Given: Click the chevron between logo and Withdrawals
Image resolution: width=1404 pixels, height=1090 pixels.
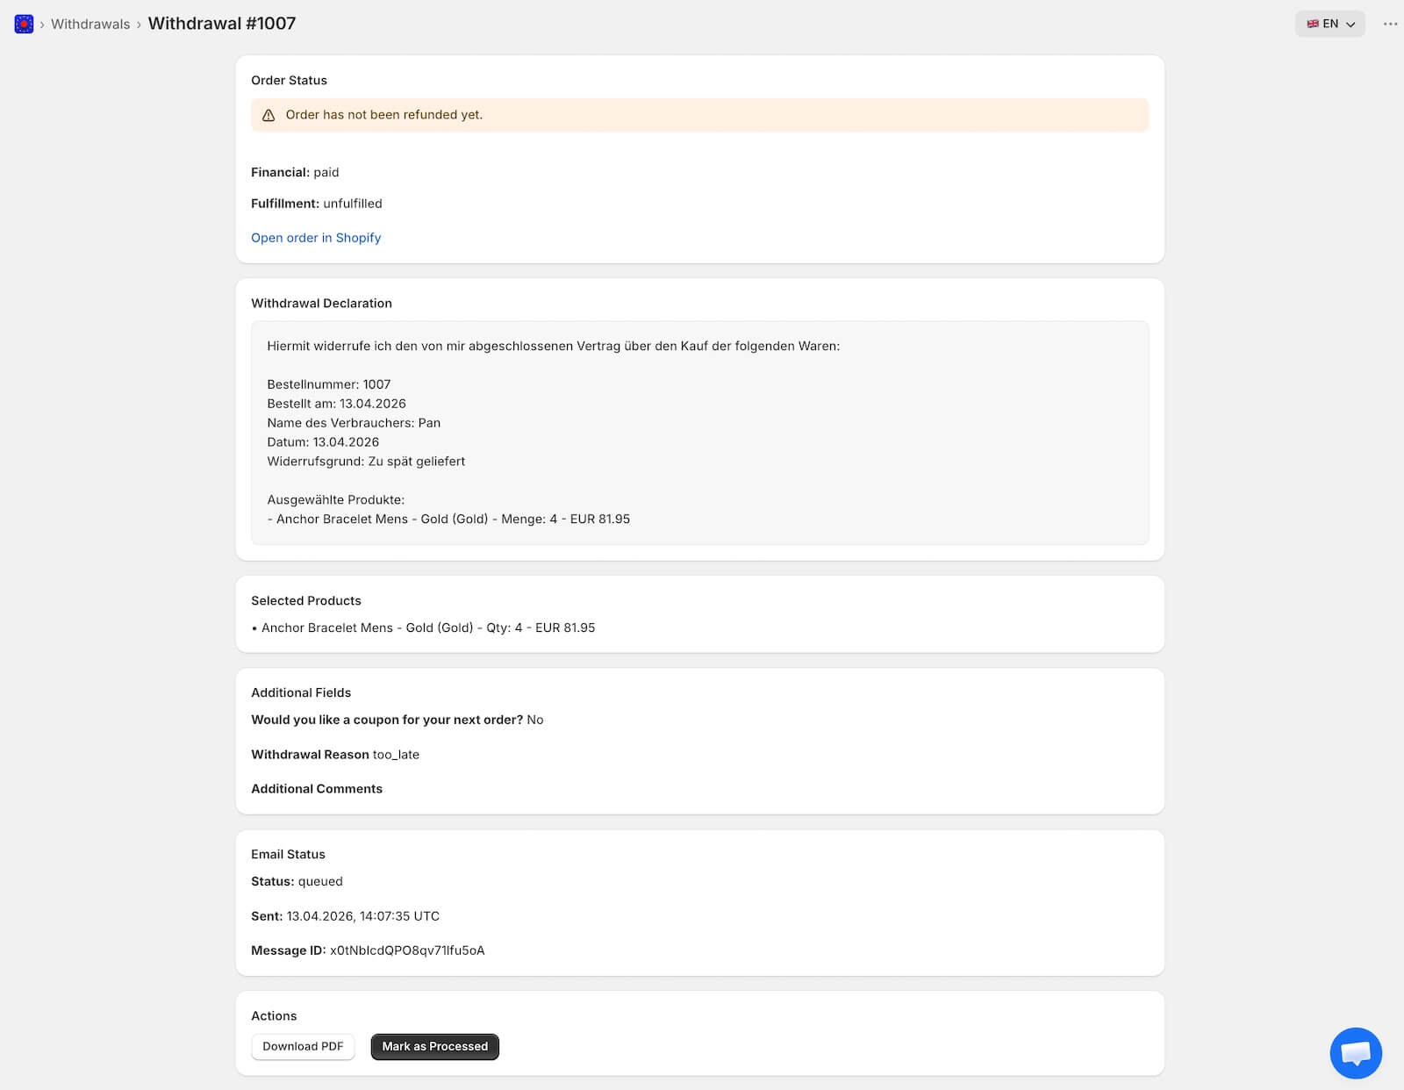Looking at the screenshot, I should [41, 25].
